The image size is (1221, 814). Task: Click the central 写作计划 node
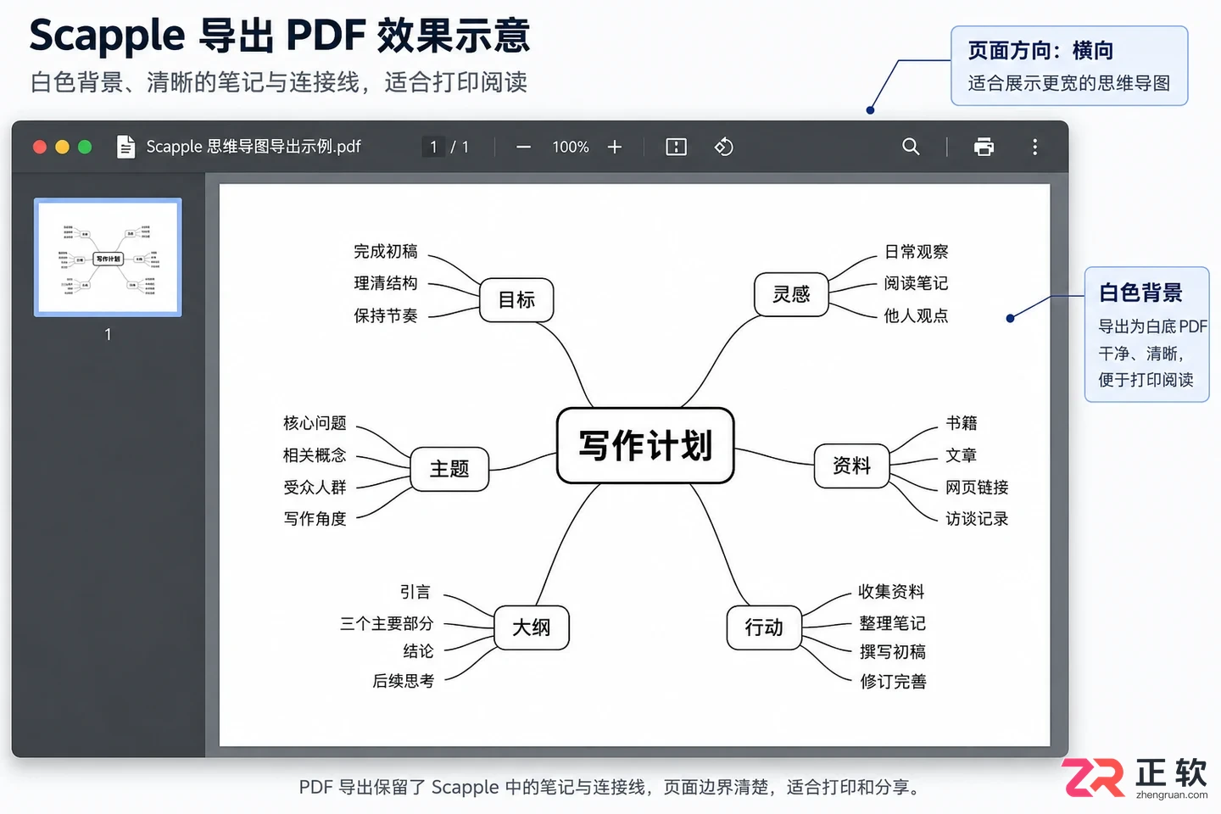645,446
